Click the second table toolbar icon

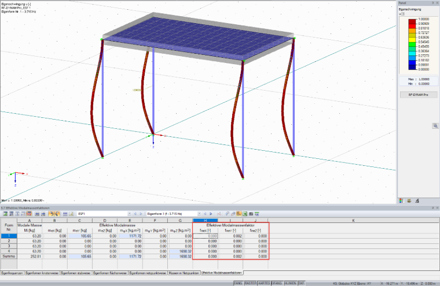pos(11,214)
